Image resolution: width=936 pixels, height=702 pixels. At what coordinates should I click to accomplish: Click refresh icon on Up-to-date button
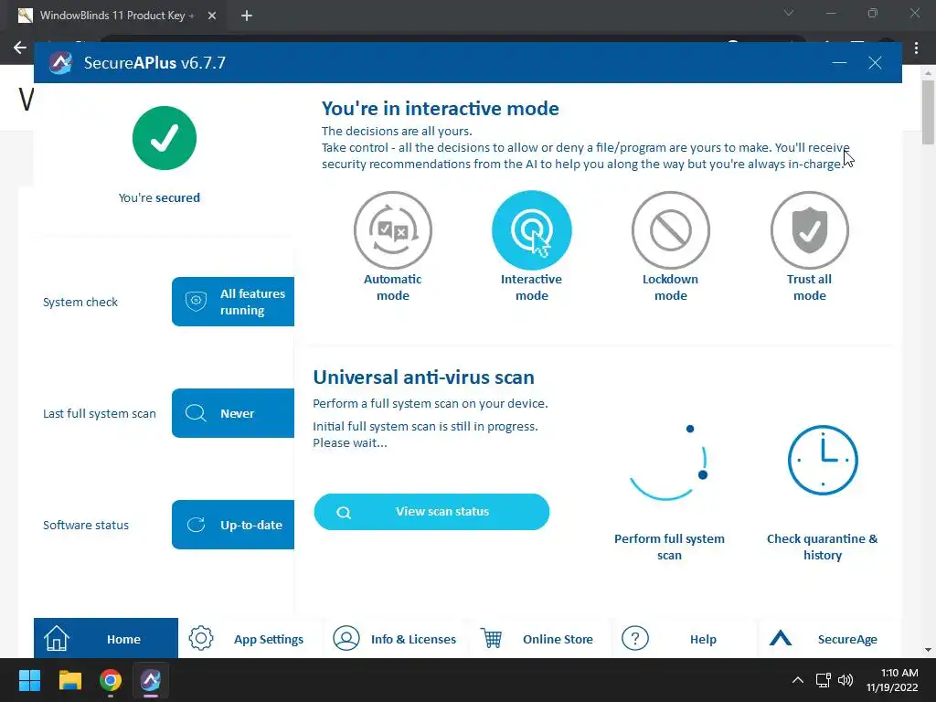click(196, 525)
